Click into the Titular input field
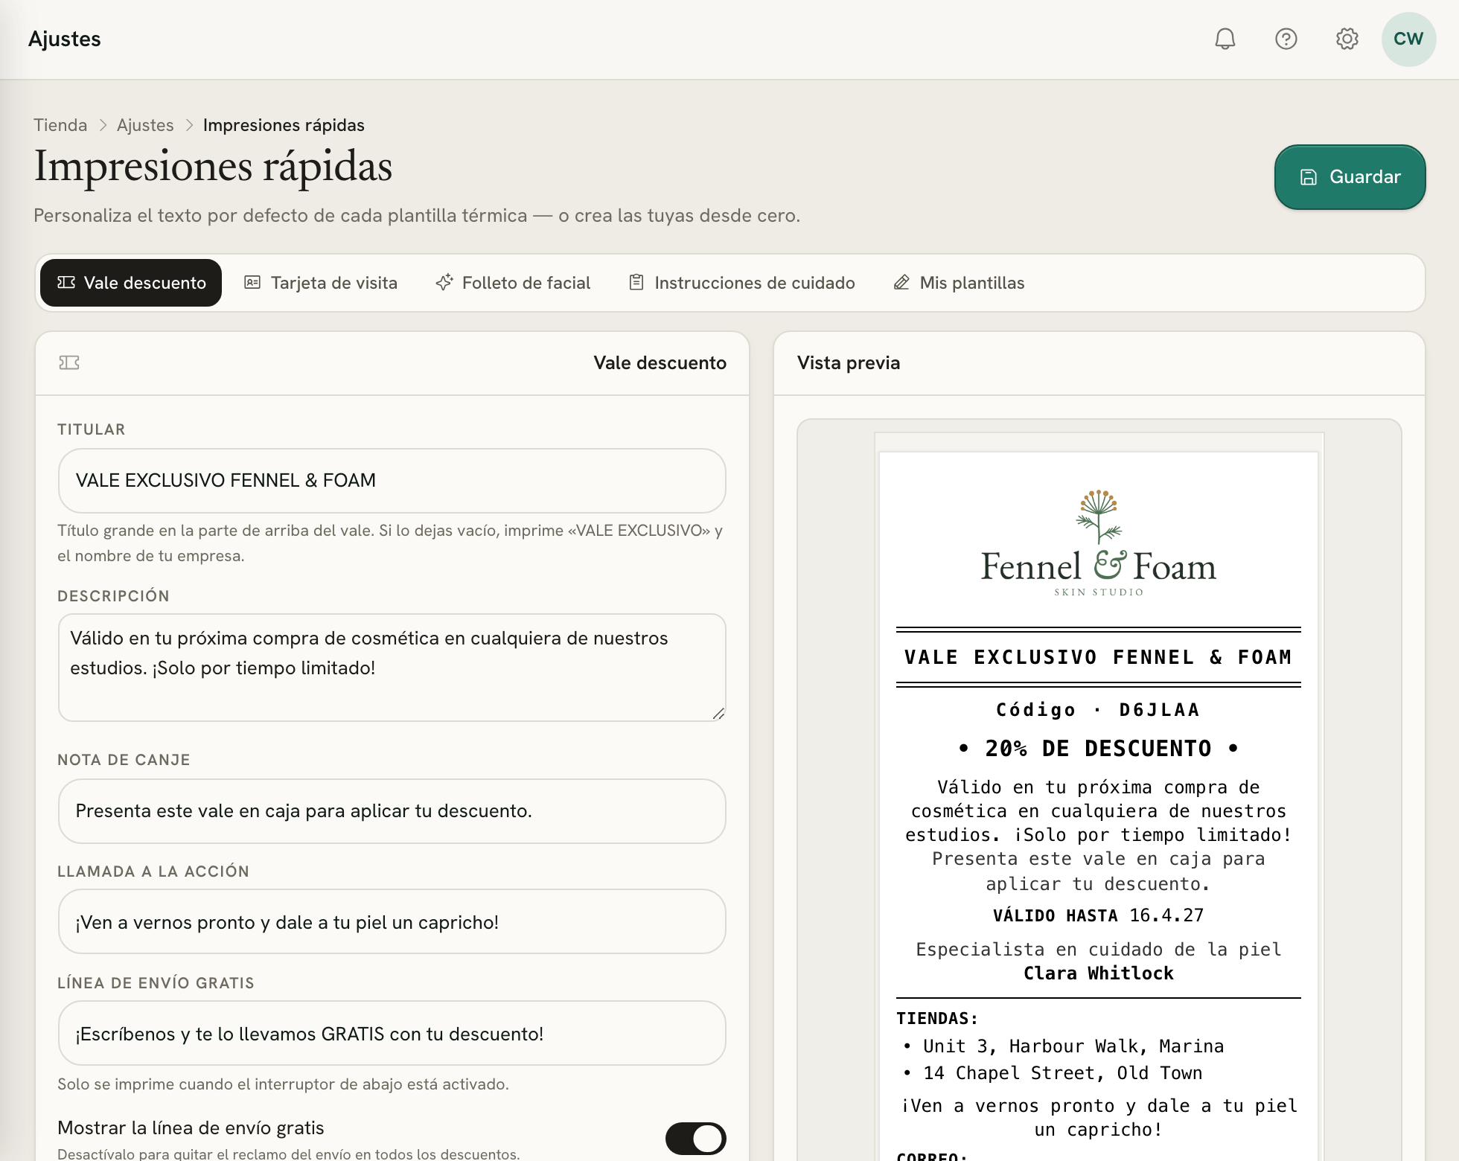The height and width of the screenshot is (1161, 1459). coord(392,481)
